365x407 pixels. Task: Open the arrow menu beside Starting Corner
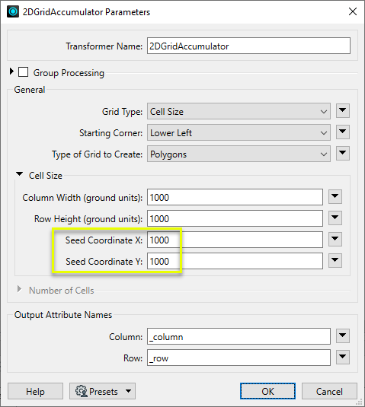343,132
